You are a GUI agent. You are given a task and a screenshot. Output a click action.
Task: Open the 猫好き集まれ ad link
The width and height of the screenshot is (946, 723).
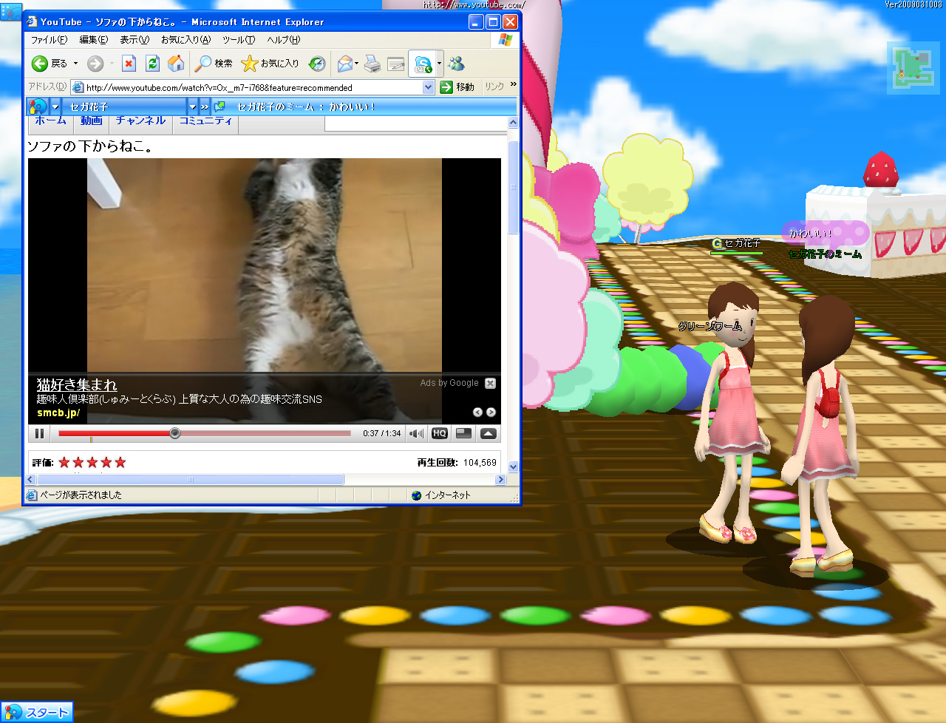(x=77, y=385)
